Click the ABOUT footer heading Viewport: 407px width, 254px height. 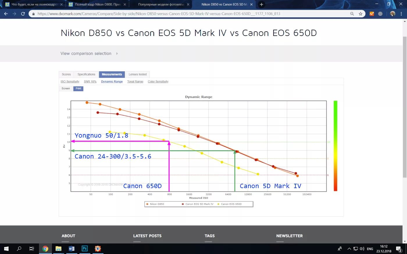click(x=68, y=236)
